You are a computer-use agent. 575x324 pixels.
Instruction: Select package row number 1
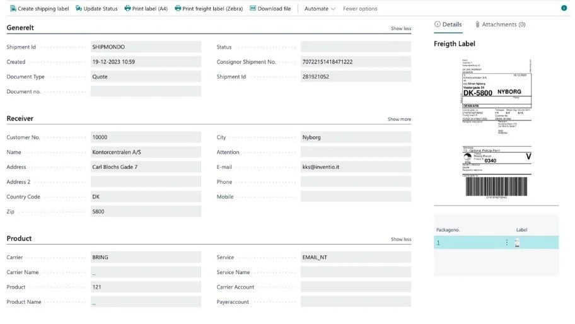[x=496, y=243]
